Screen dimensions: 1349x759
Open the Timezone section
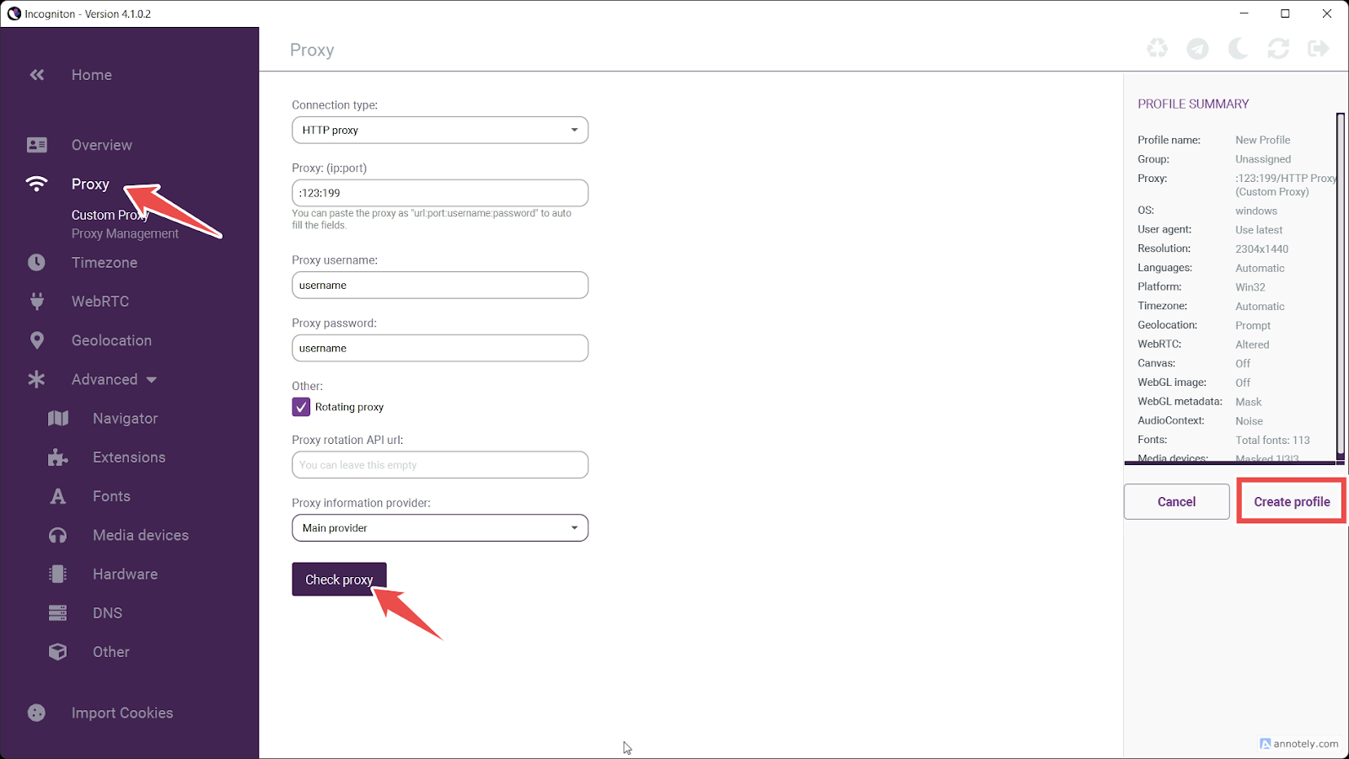point(105,262)
